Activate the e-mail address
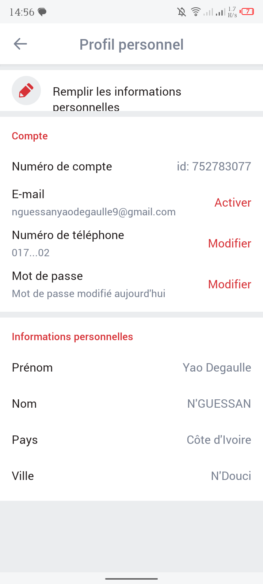 [233, 203]
